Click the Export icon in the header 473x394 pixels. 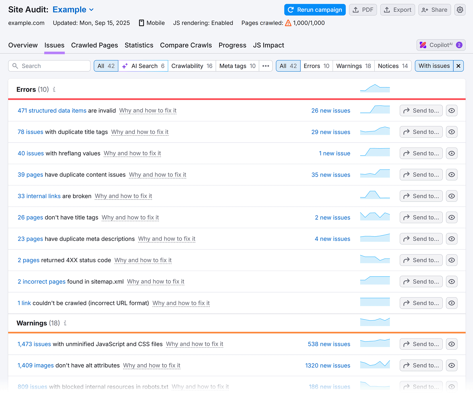point(387,9)
